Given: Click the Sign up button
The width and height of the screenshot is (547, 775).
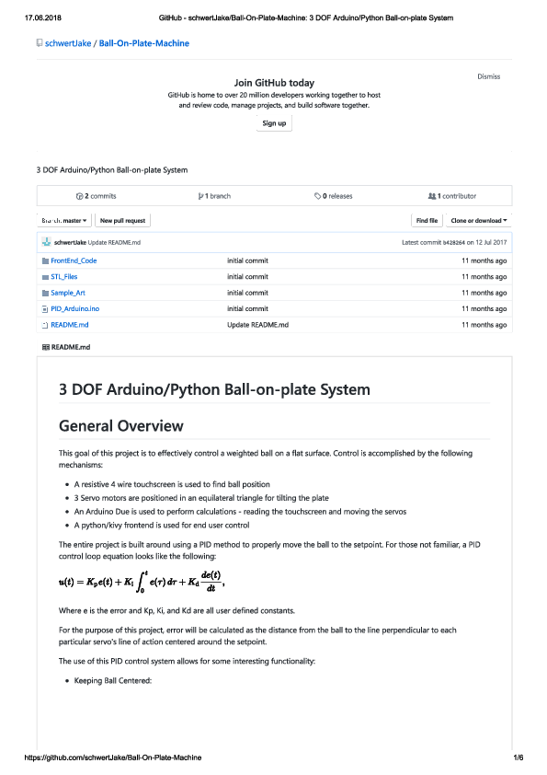Looking at the screenshot, I should pyautogui.click(x=274, y=123).
